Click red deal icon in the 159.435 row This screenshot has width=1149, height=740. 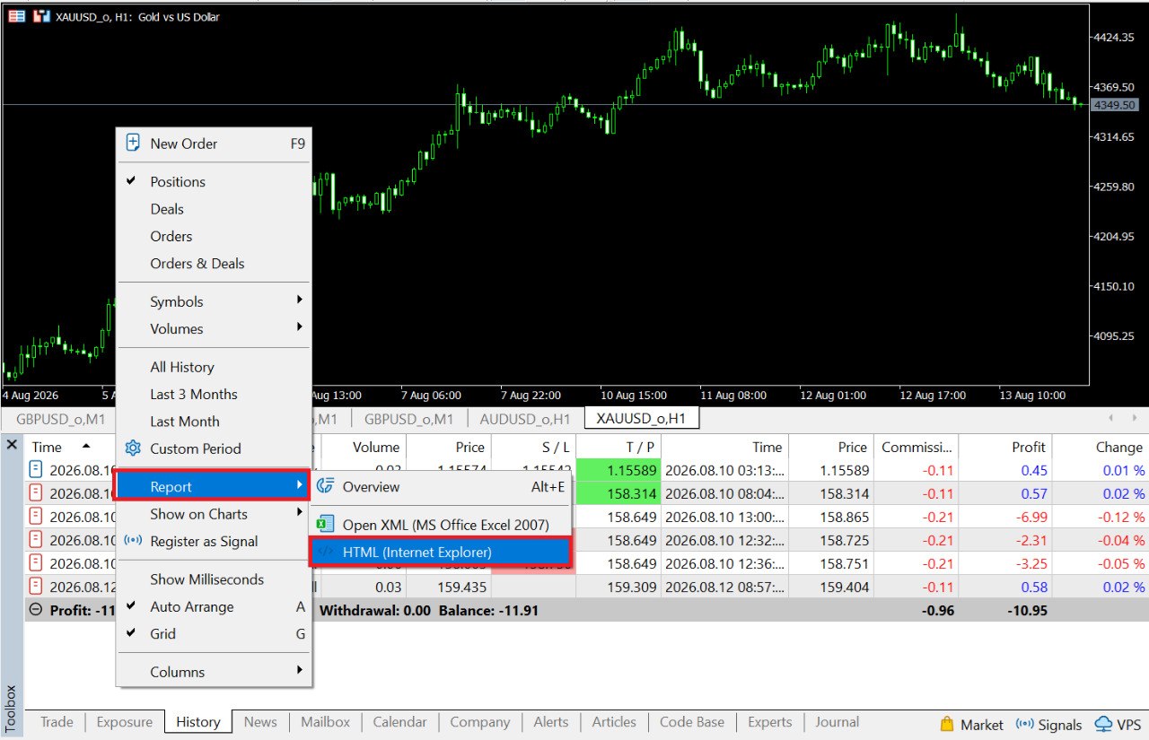click(x=36, y=587)
